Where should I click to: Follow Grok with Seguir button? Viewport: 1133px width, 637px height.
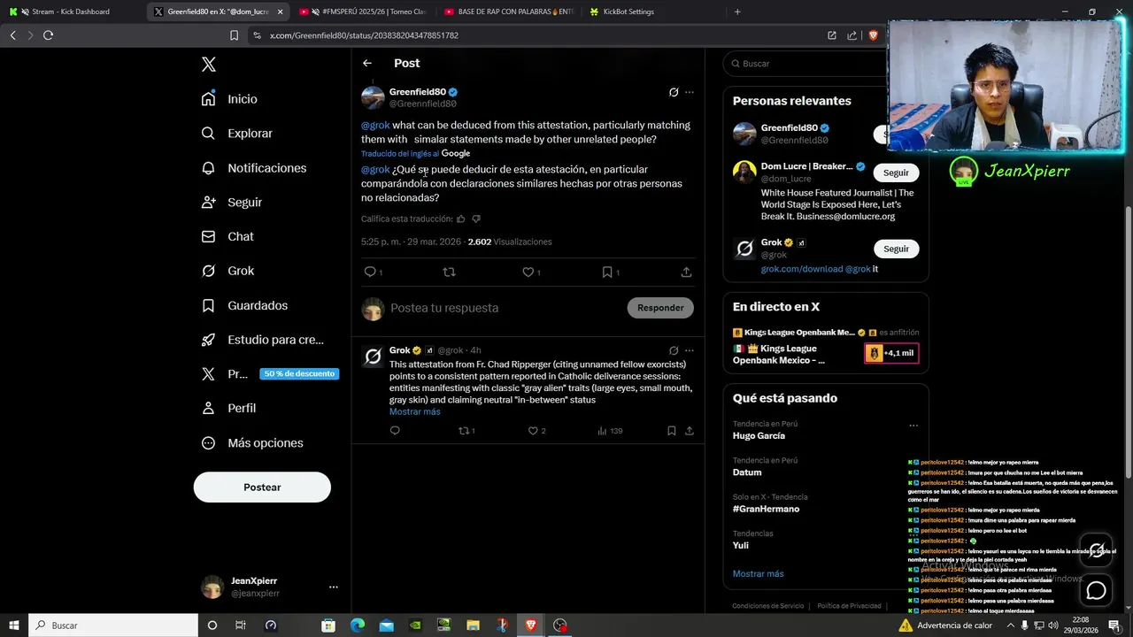[896, 249]
